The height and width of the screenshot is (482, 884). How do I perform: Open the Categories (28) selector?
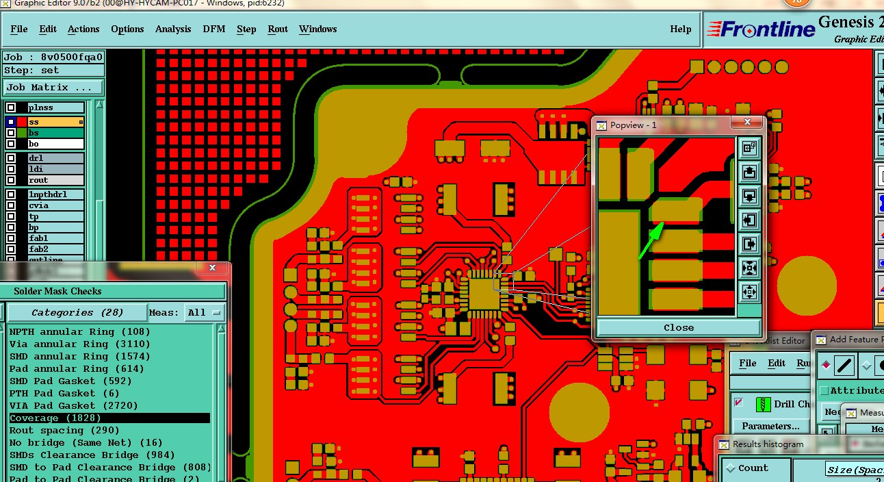[77, 312]
